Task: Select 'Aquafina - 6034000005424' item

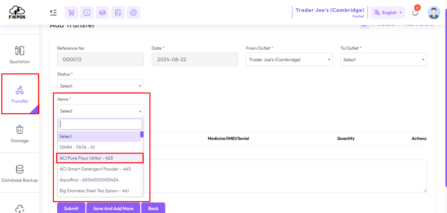Action: click(x=99, y=180)
